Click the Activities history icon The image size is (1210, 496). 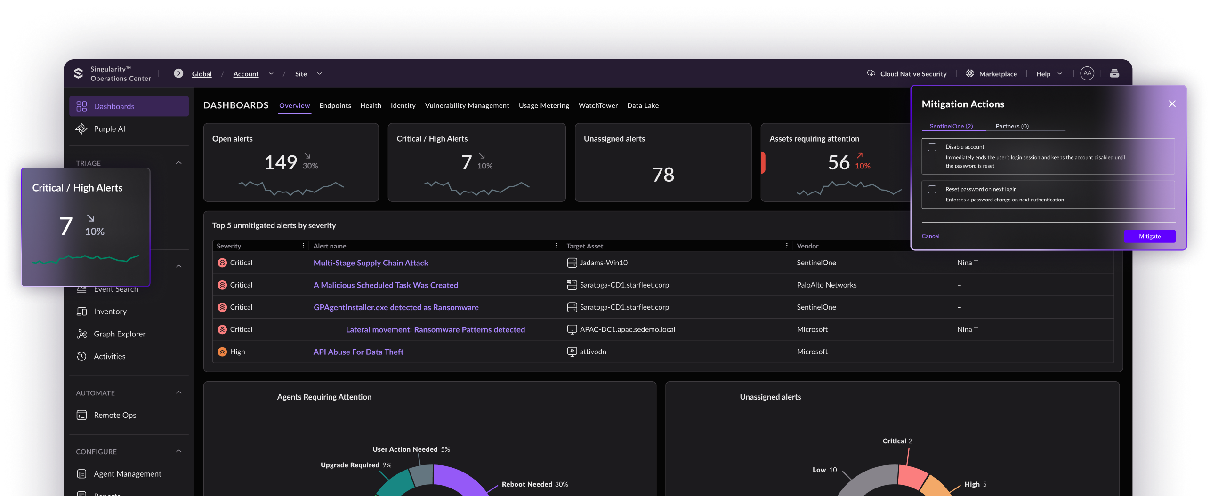pyautogui.click(x=81, y=356)
